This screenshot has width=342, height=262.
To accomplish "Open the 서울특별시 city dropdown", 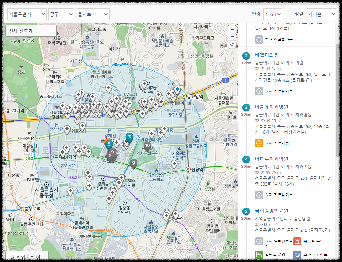I will click(x=27, y=14).
